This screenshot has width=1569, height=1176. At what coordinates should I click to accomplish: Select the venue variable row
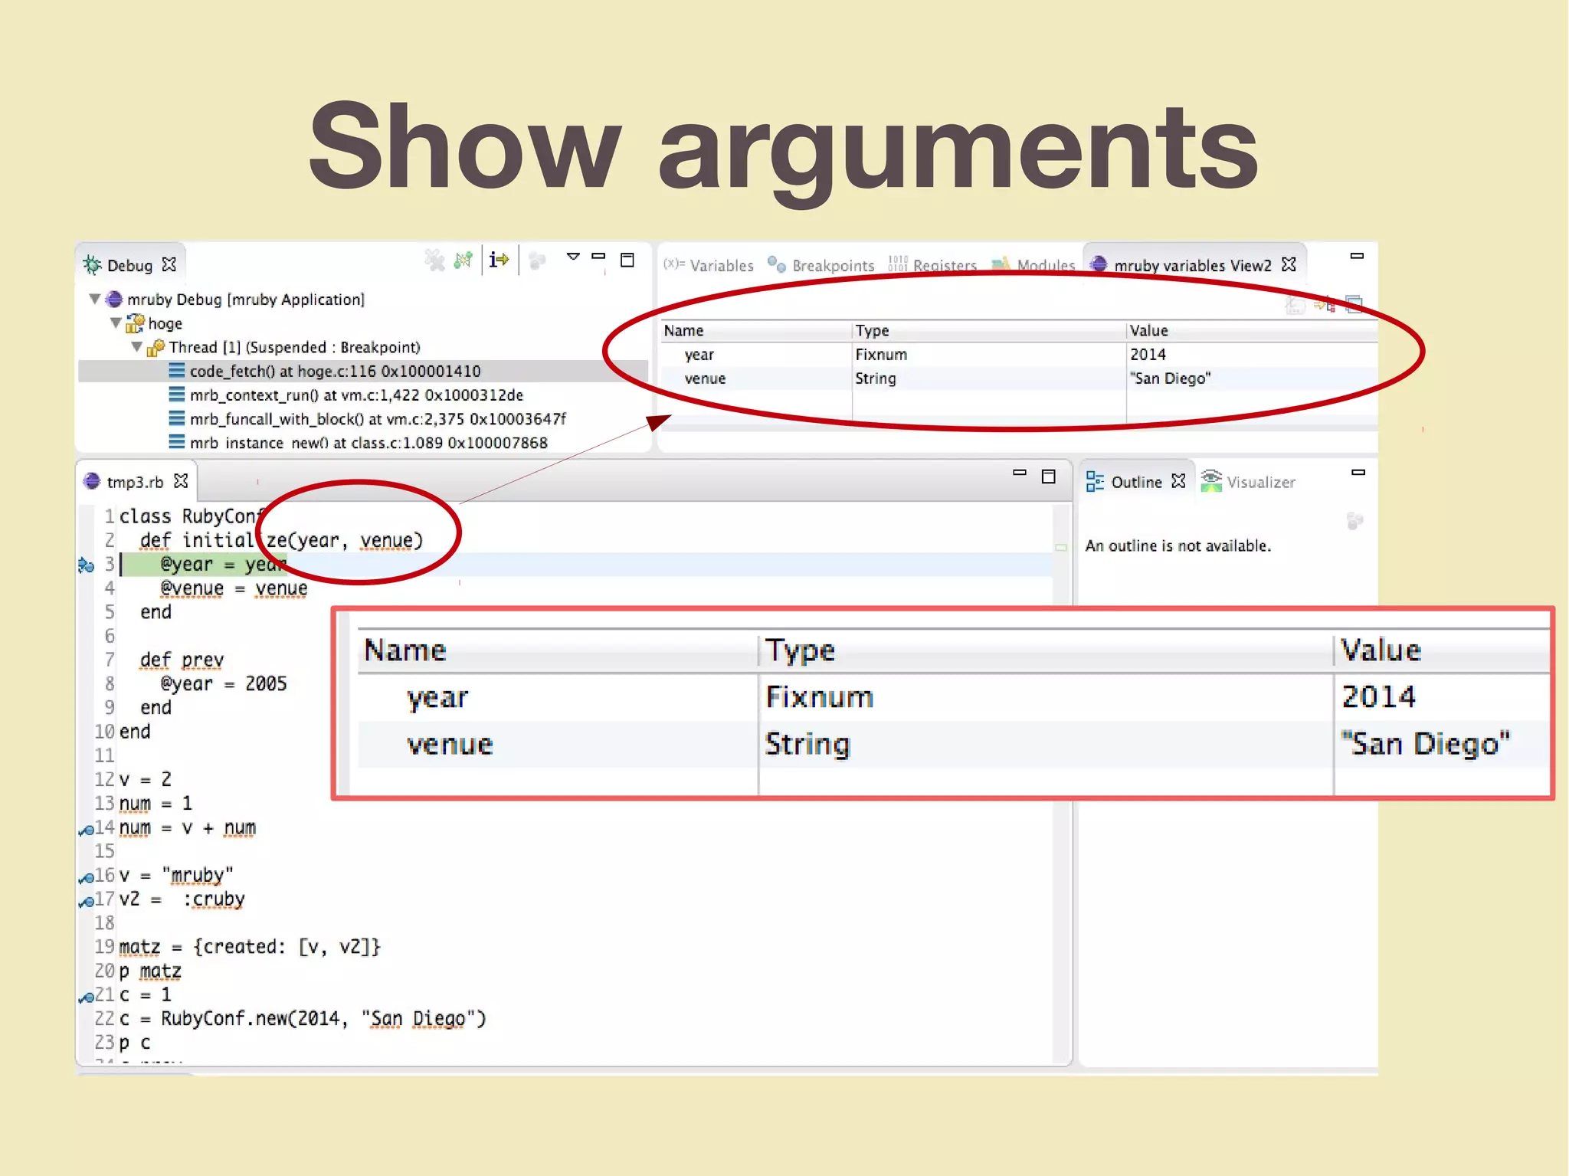click(x=1019, y=378)
